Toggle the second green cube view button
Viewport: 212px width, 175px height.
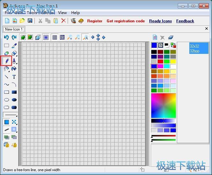(30, 37)
